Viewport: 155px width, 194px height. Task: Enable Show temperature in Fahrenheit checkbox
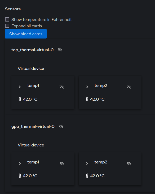(x=7, y=19)
